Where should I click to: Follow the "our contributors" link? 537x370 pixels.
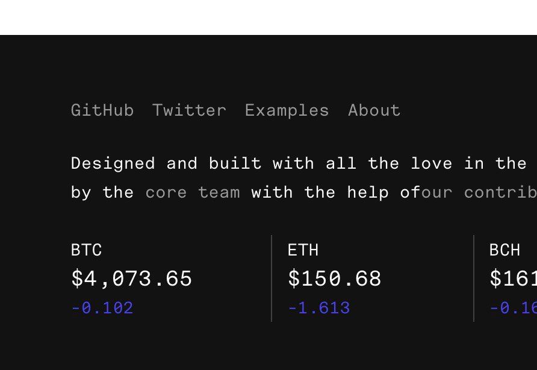(479, 192)
